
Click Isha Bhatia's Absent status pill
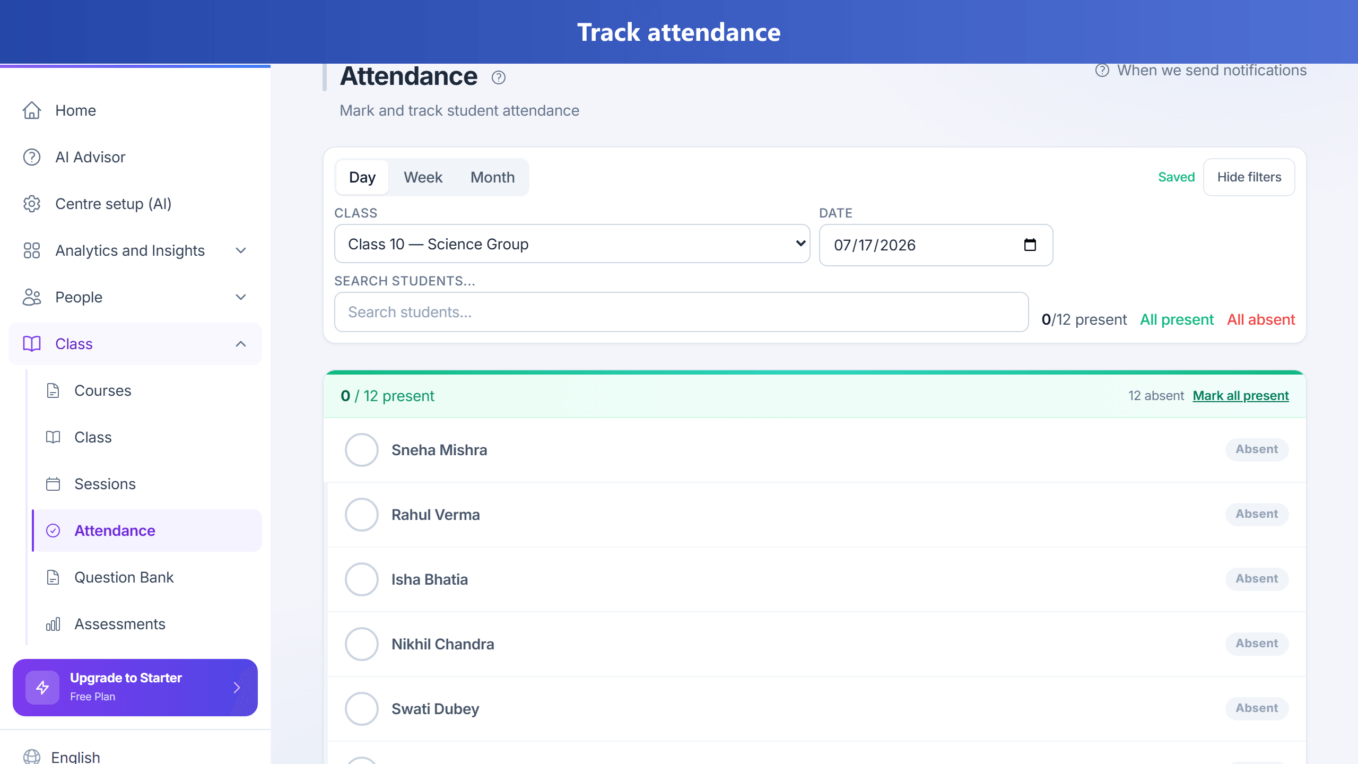click(x=1257, y=579)
